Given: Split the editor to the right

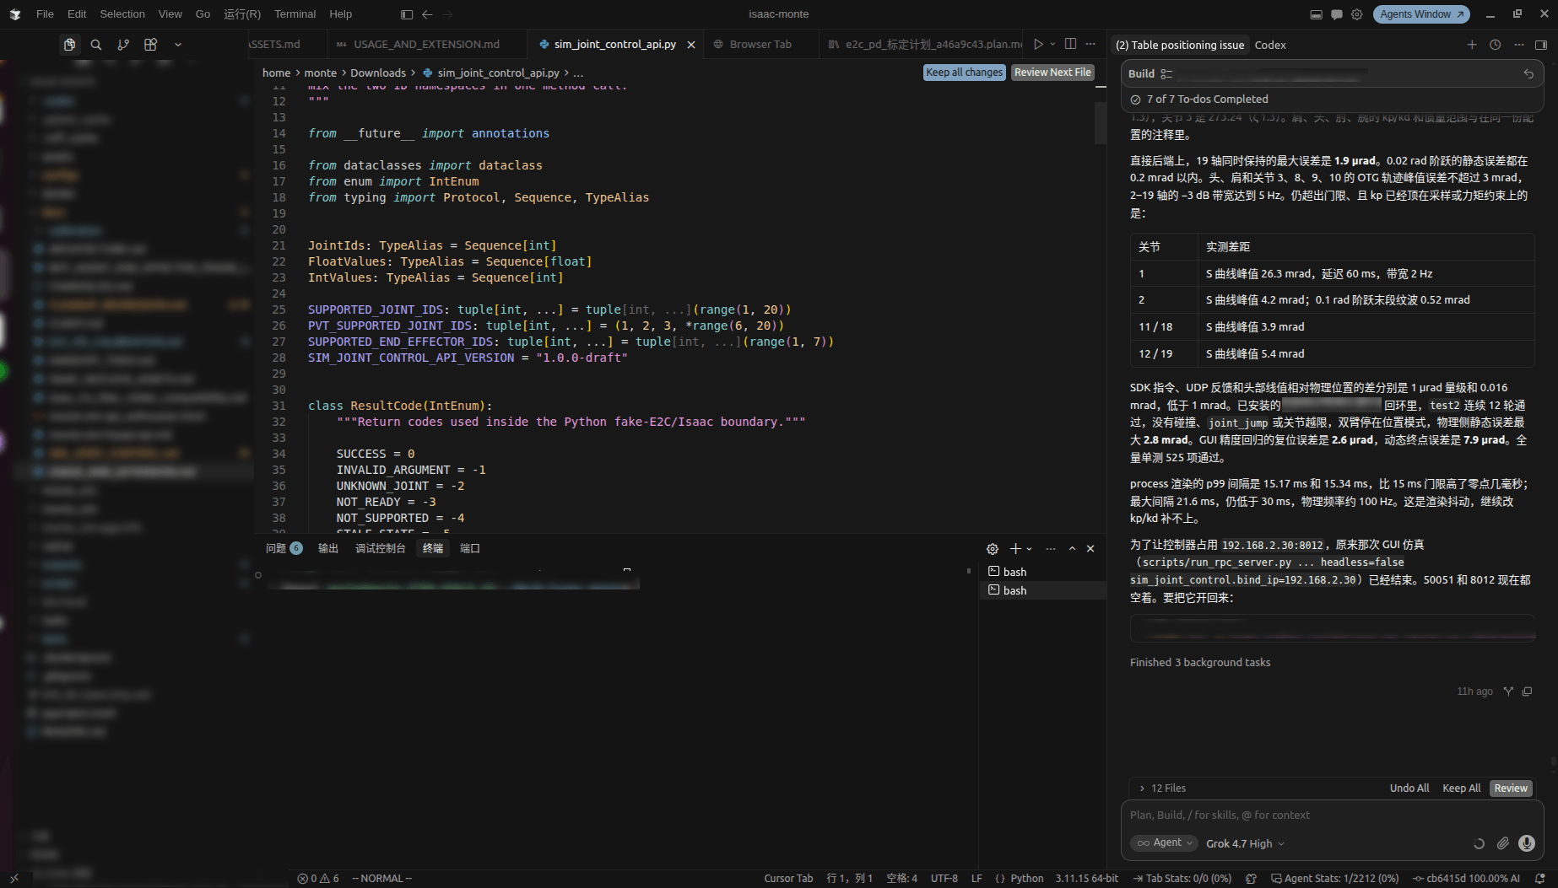Looking at the screenshot, I should [x=1070, y=44].
